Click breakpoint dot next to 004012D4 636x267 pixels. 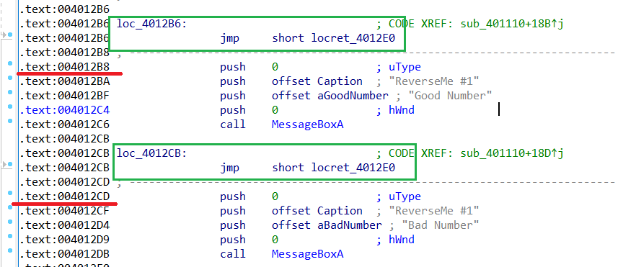click(10, 222)
